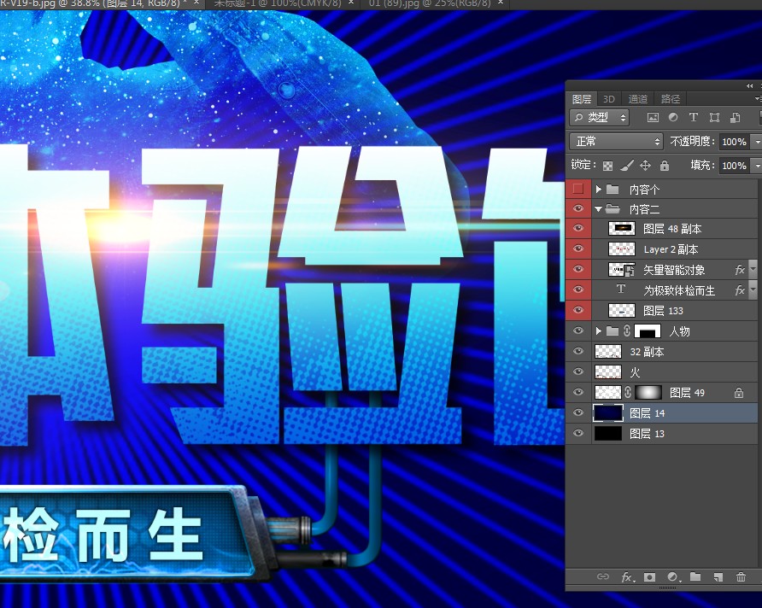Click link layers icon at panel bottom

pos(602,576)
